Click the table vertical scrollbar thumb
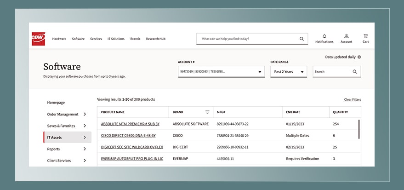 (x=359, y=129)
